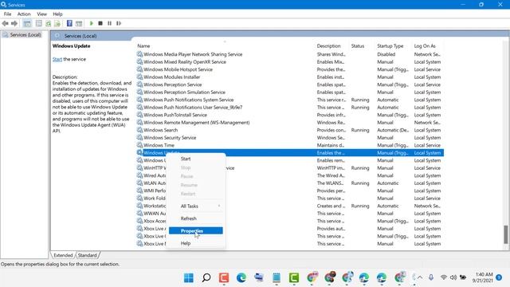Show hidden tray icons chevron
This screenshot has height=287, width=510.
click(x=420, y=277)
